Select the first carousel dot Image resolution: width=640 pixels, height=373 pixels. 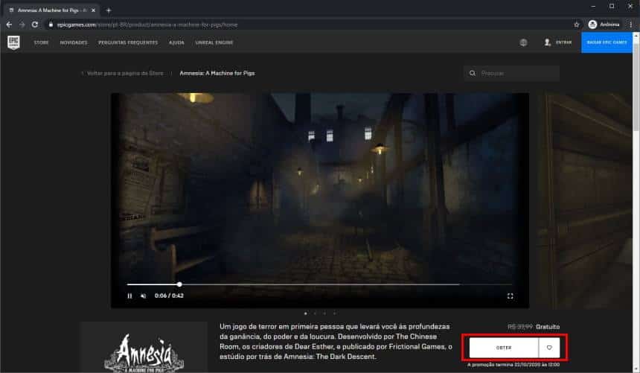point(306,313)
